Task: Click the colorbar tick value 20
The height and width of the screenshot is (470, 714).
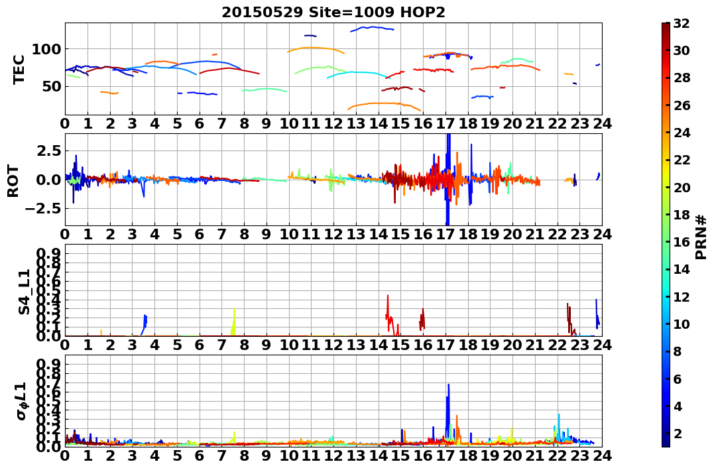Action: [682, 187]
